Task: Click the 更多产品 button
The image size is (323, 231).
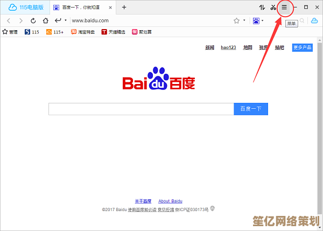Action: click(302, 47)
